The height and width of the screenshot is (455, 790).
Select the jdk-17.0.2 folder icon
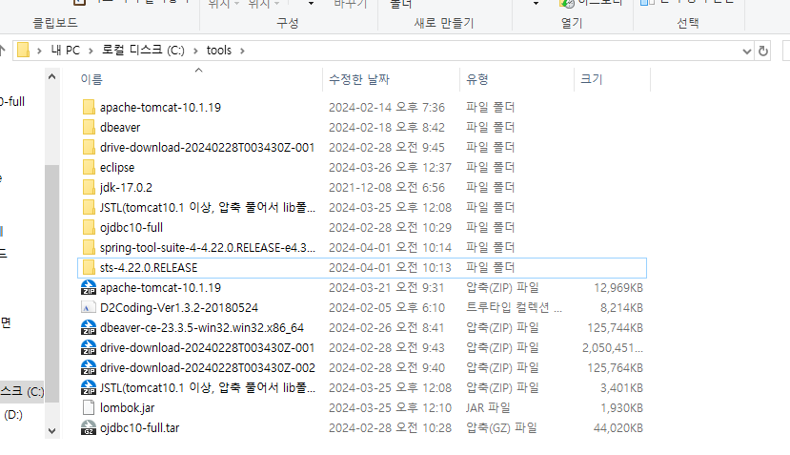[x=89, y=187]
